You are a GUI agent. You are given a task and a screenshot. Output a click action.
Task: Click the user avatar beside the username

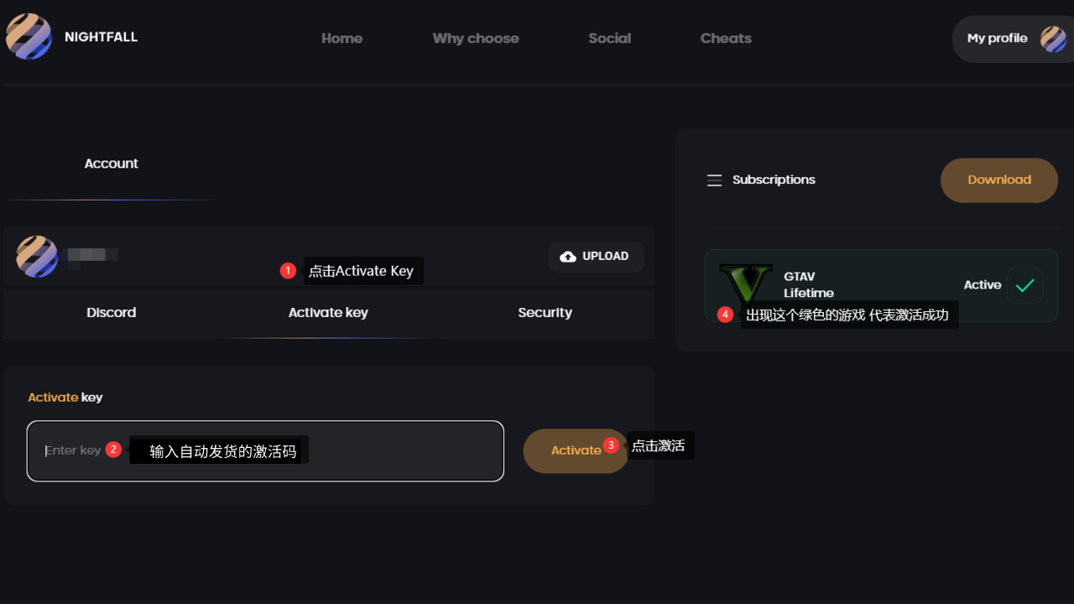tap(37, 256)
